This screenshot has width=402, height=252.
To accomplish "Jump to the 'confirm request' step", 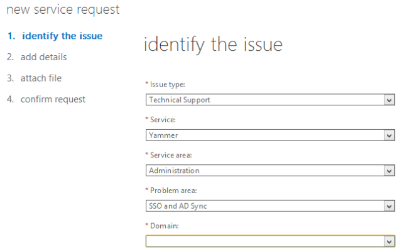I will [53, 99].
